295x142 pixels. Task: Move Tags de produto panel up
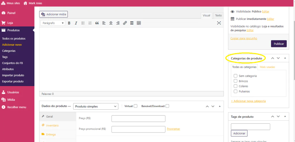[273, 117]
